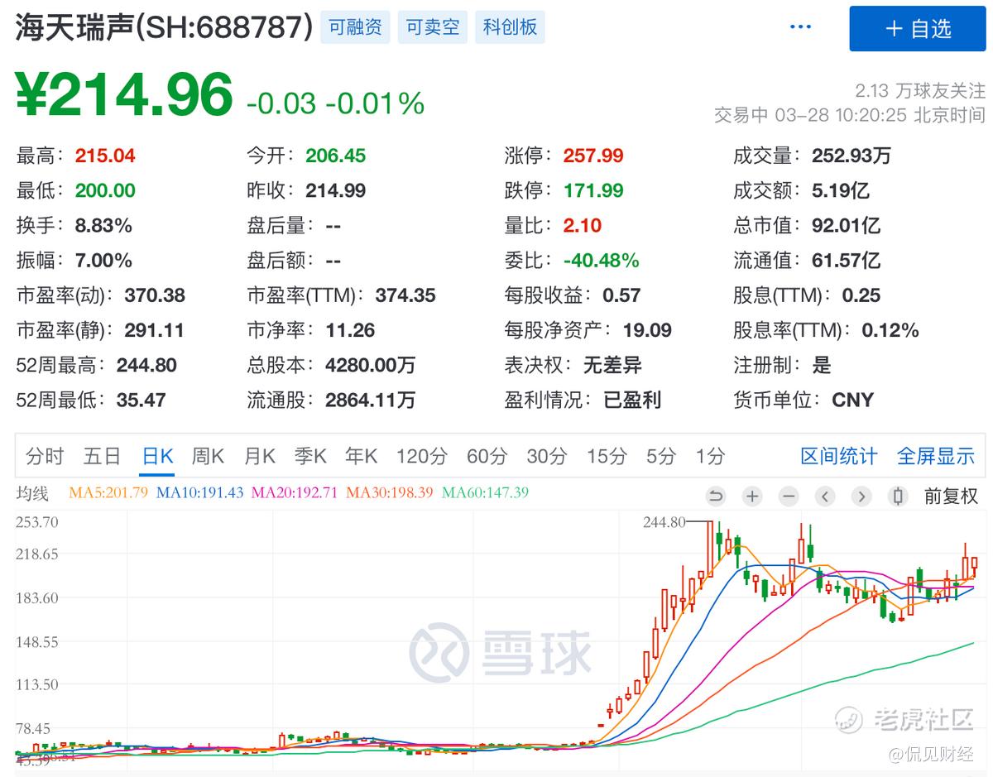
Task: Click the 今开 value 206.45
Action: 335,156
